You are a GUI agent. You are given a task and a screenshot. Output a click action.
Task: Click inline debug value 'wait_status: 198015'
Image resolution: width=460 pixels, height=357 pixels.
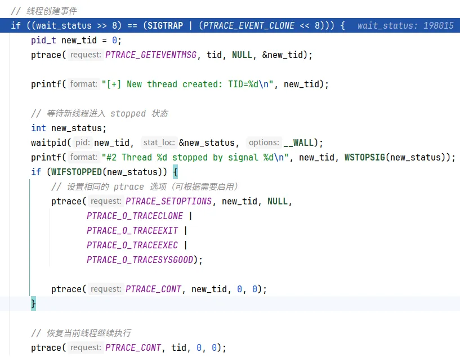(405, 25)
